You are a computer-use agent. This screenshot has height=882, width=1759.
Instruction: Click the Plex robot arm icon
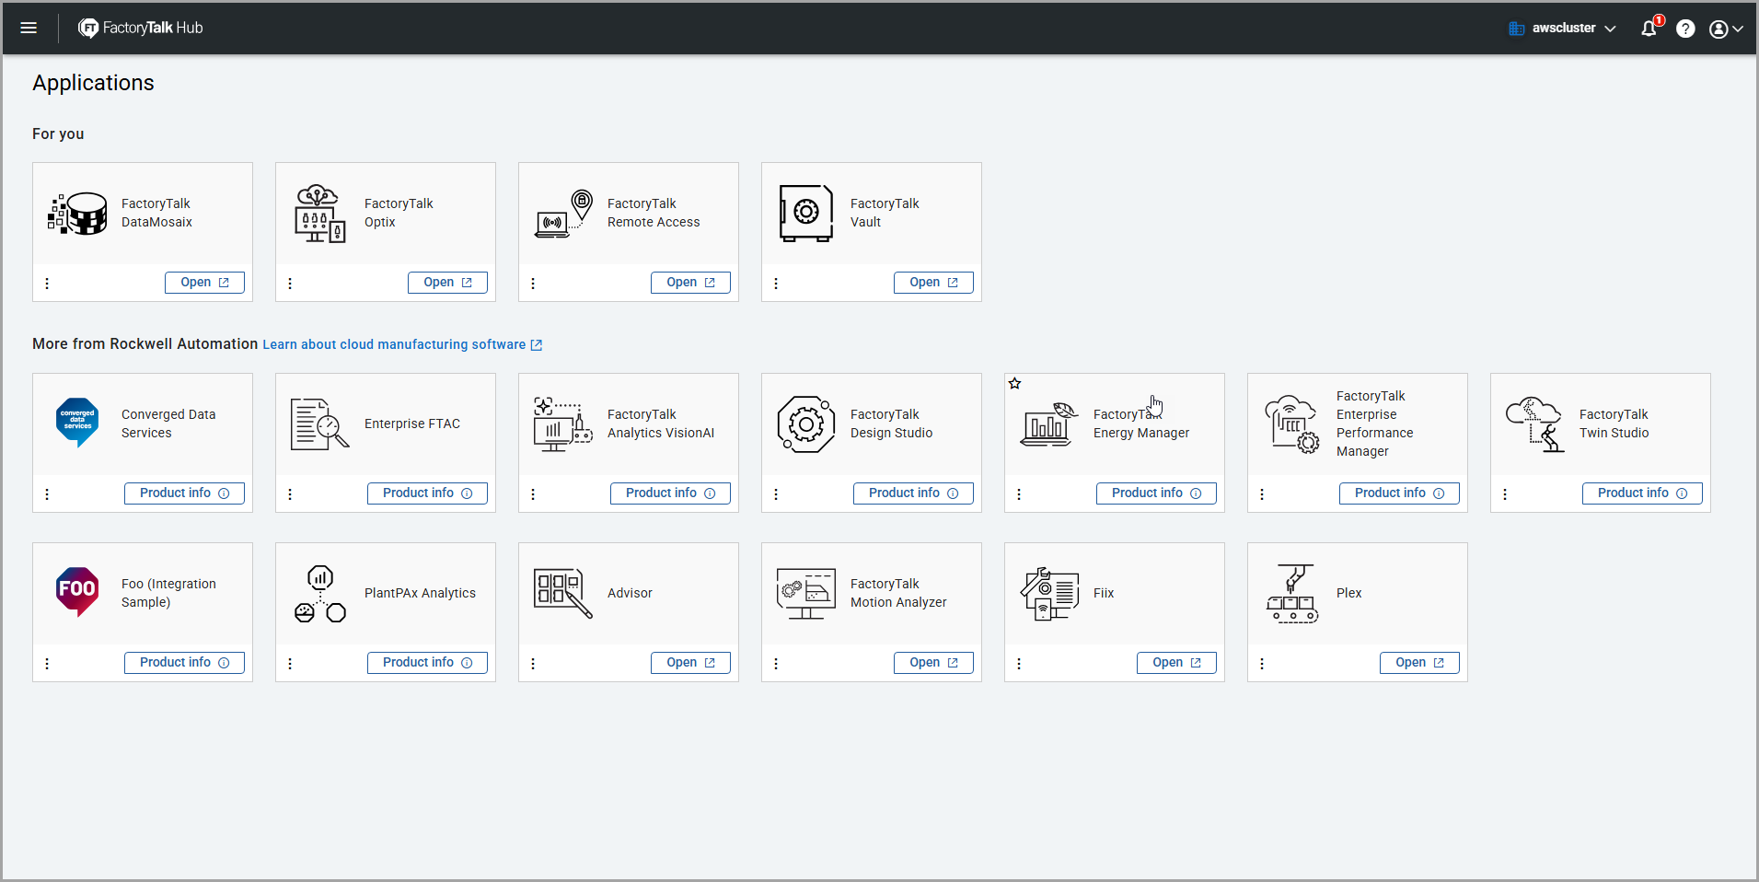click(1292, 594)
